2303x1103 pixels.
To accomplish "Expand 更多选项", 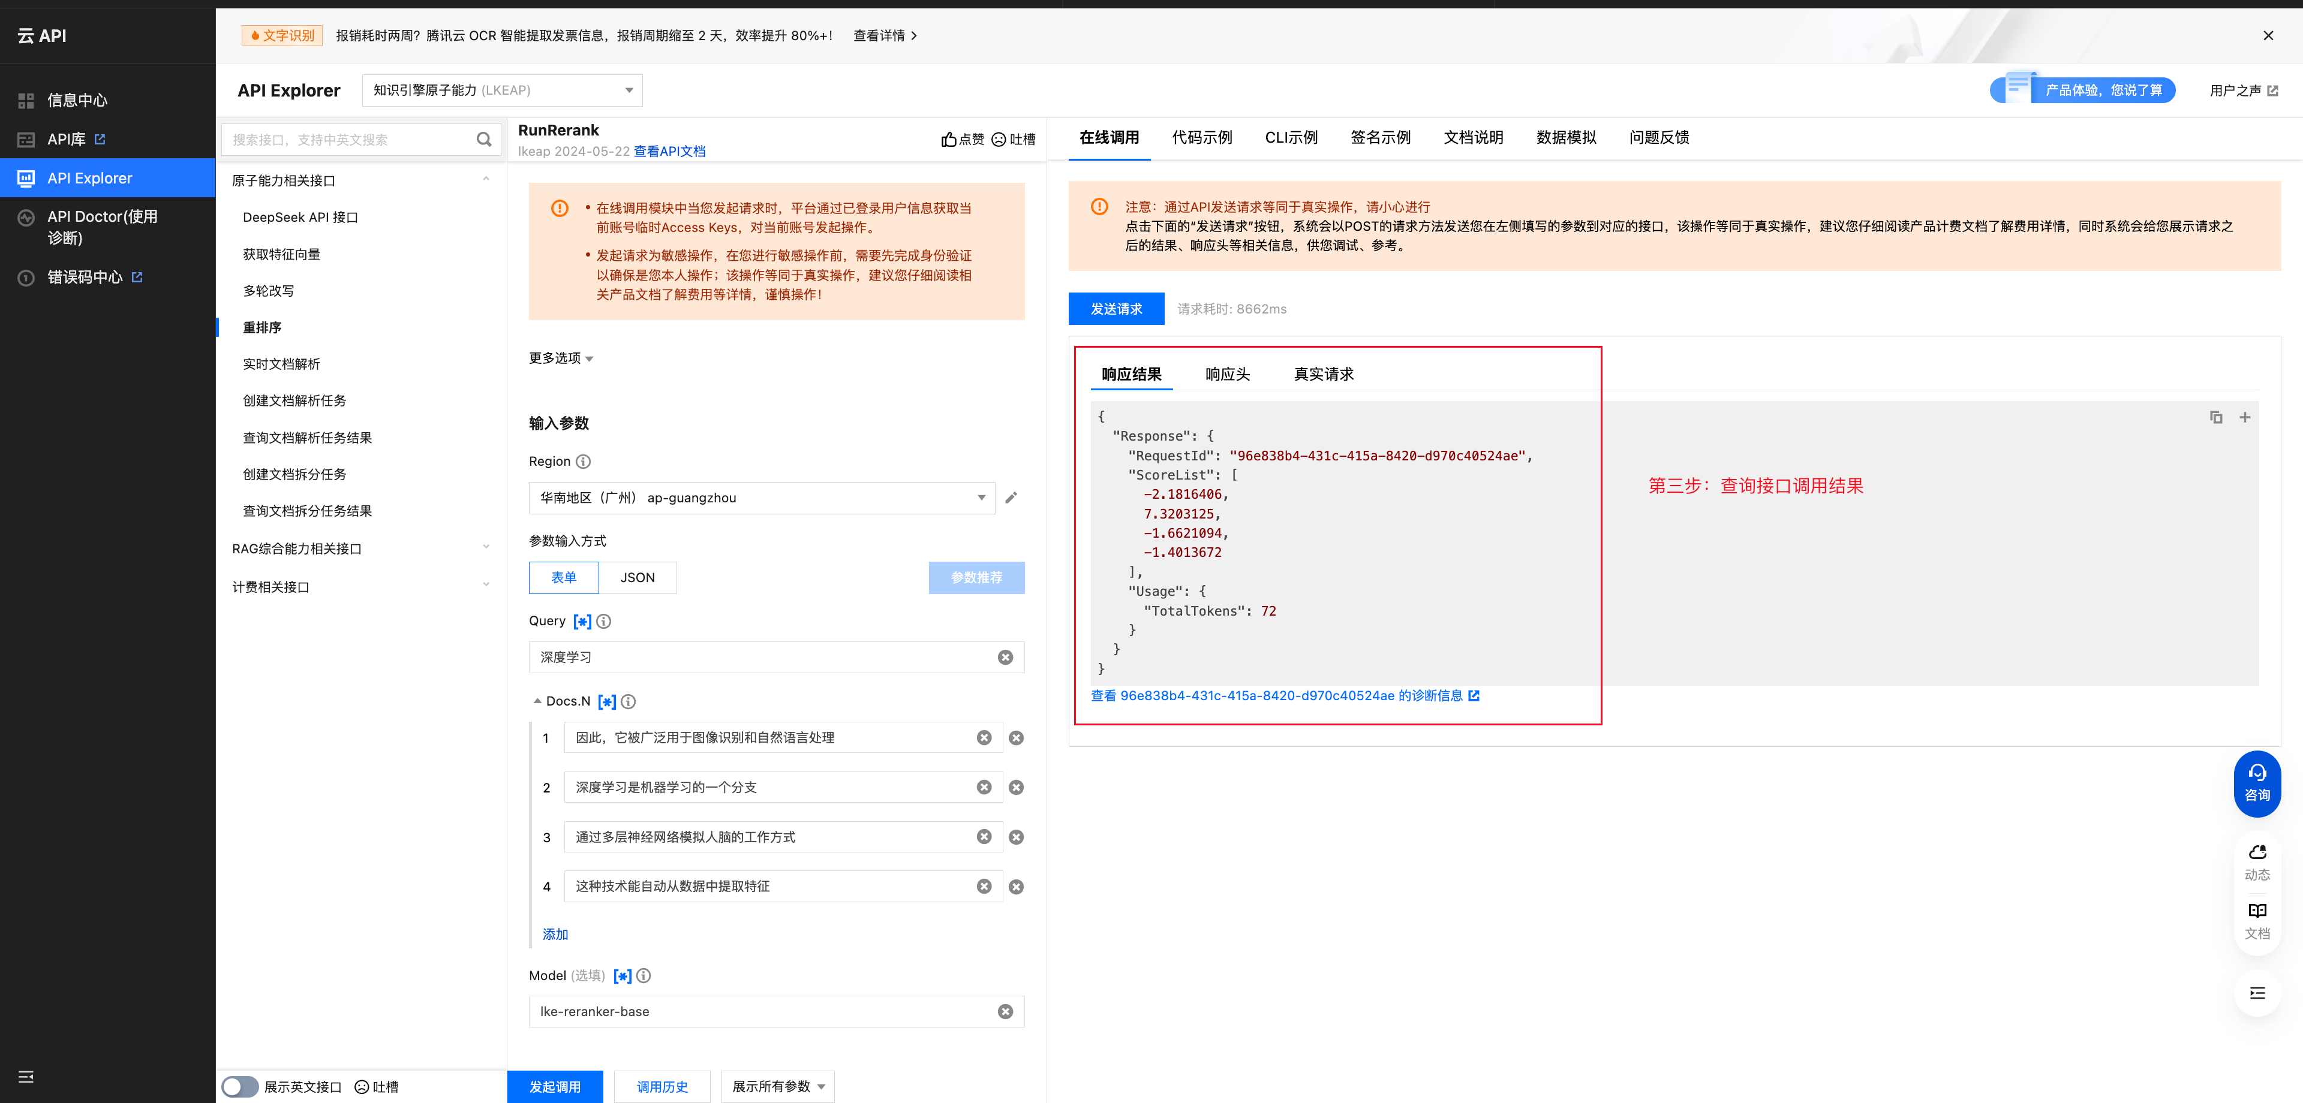I will click(x=561, y=358).
